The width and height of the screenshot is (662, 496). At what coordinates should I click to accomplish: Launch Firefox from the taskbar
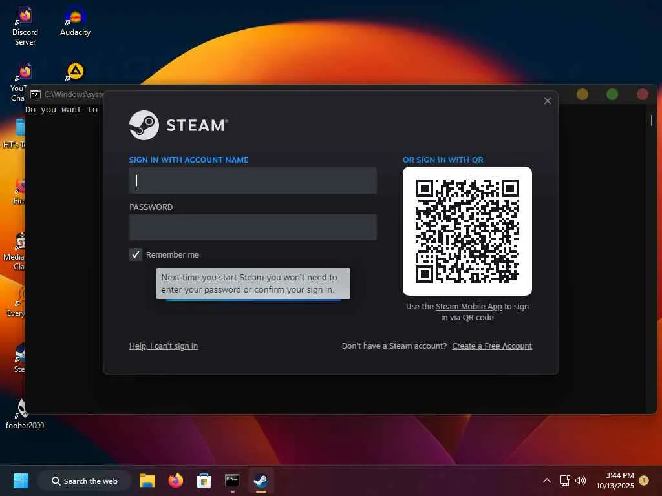click(176, 480)
